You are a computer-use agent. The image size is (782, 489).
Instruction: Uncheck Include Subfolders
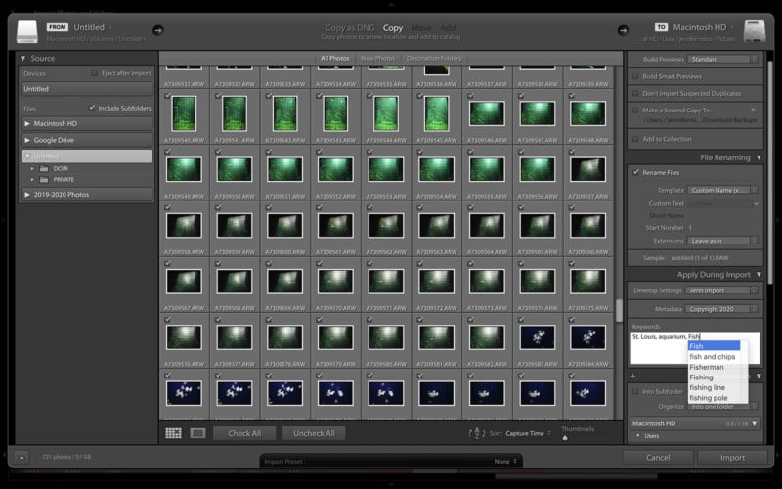click(92, 108)
